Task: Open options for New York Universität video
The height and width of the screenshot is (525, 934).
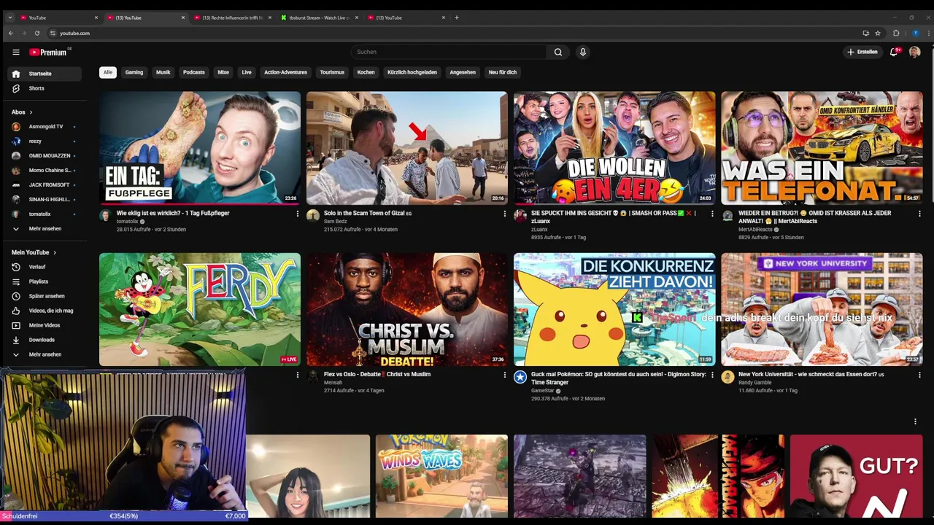Action: pyautogui.click(x=919, y=375)
